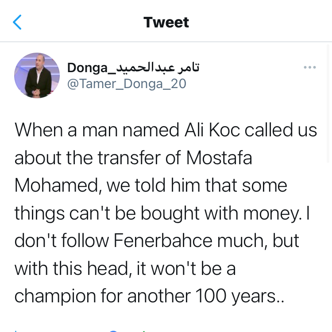Click the "Donga_" part of display name

point(88,68)
